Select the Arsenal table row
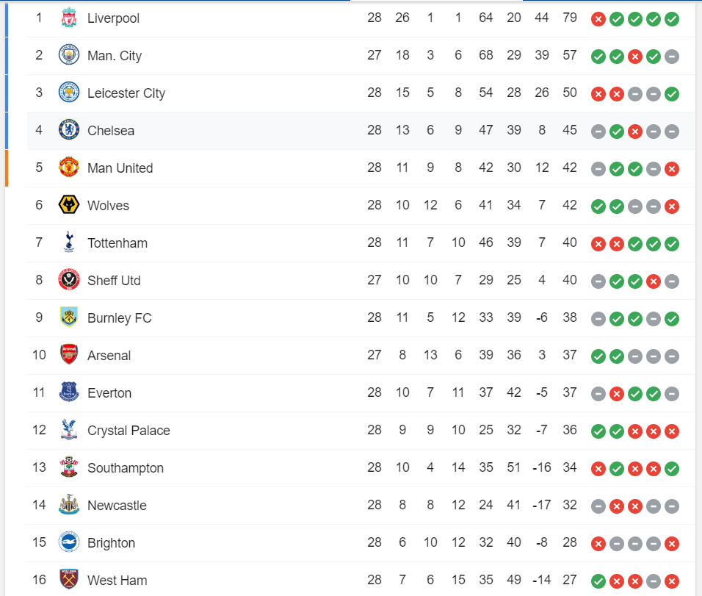This screenshot has height=596, width=702. (361, 356)
